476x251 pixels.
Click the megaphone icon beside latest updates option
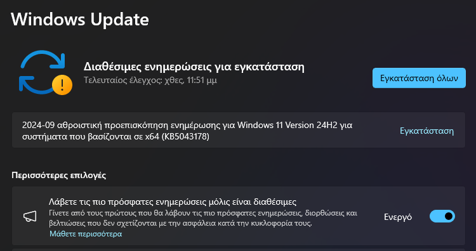[30, 216]
